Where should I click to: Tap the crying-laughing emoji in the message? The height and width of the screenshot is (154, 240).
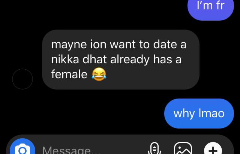pyautogui.click(x=99, y=74)
